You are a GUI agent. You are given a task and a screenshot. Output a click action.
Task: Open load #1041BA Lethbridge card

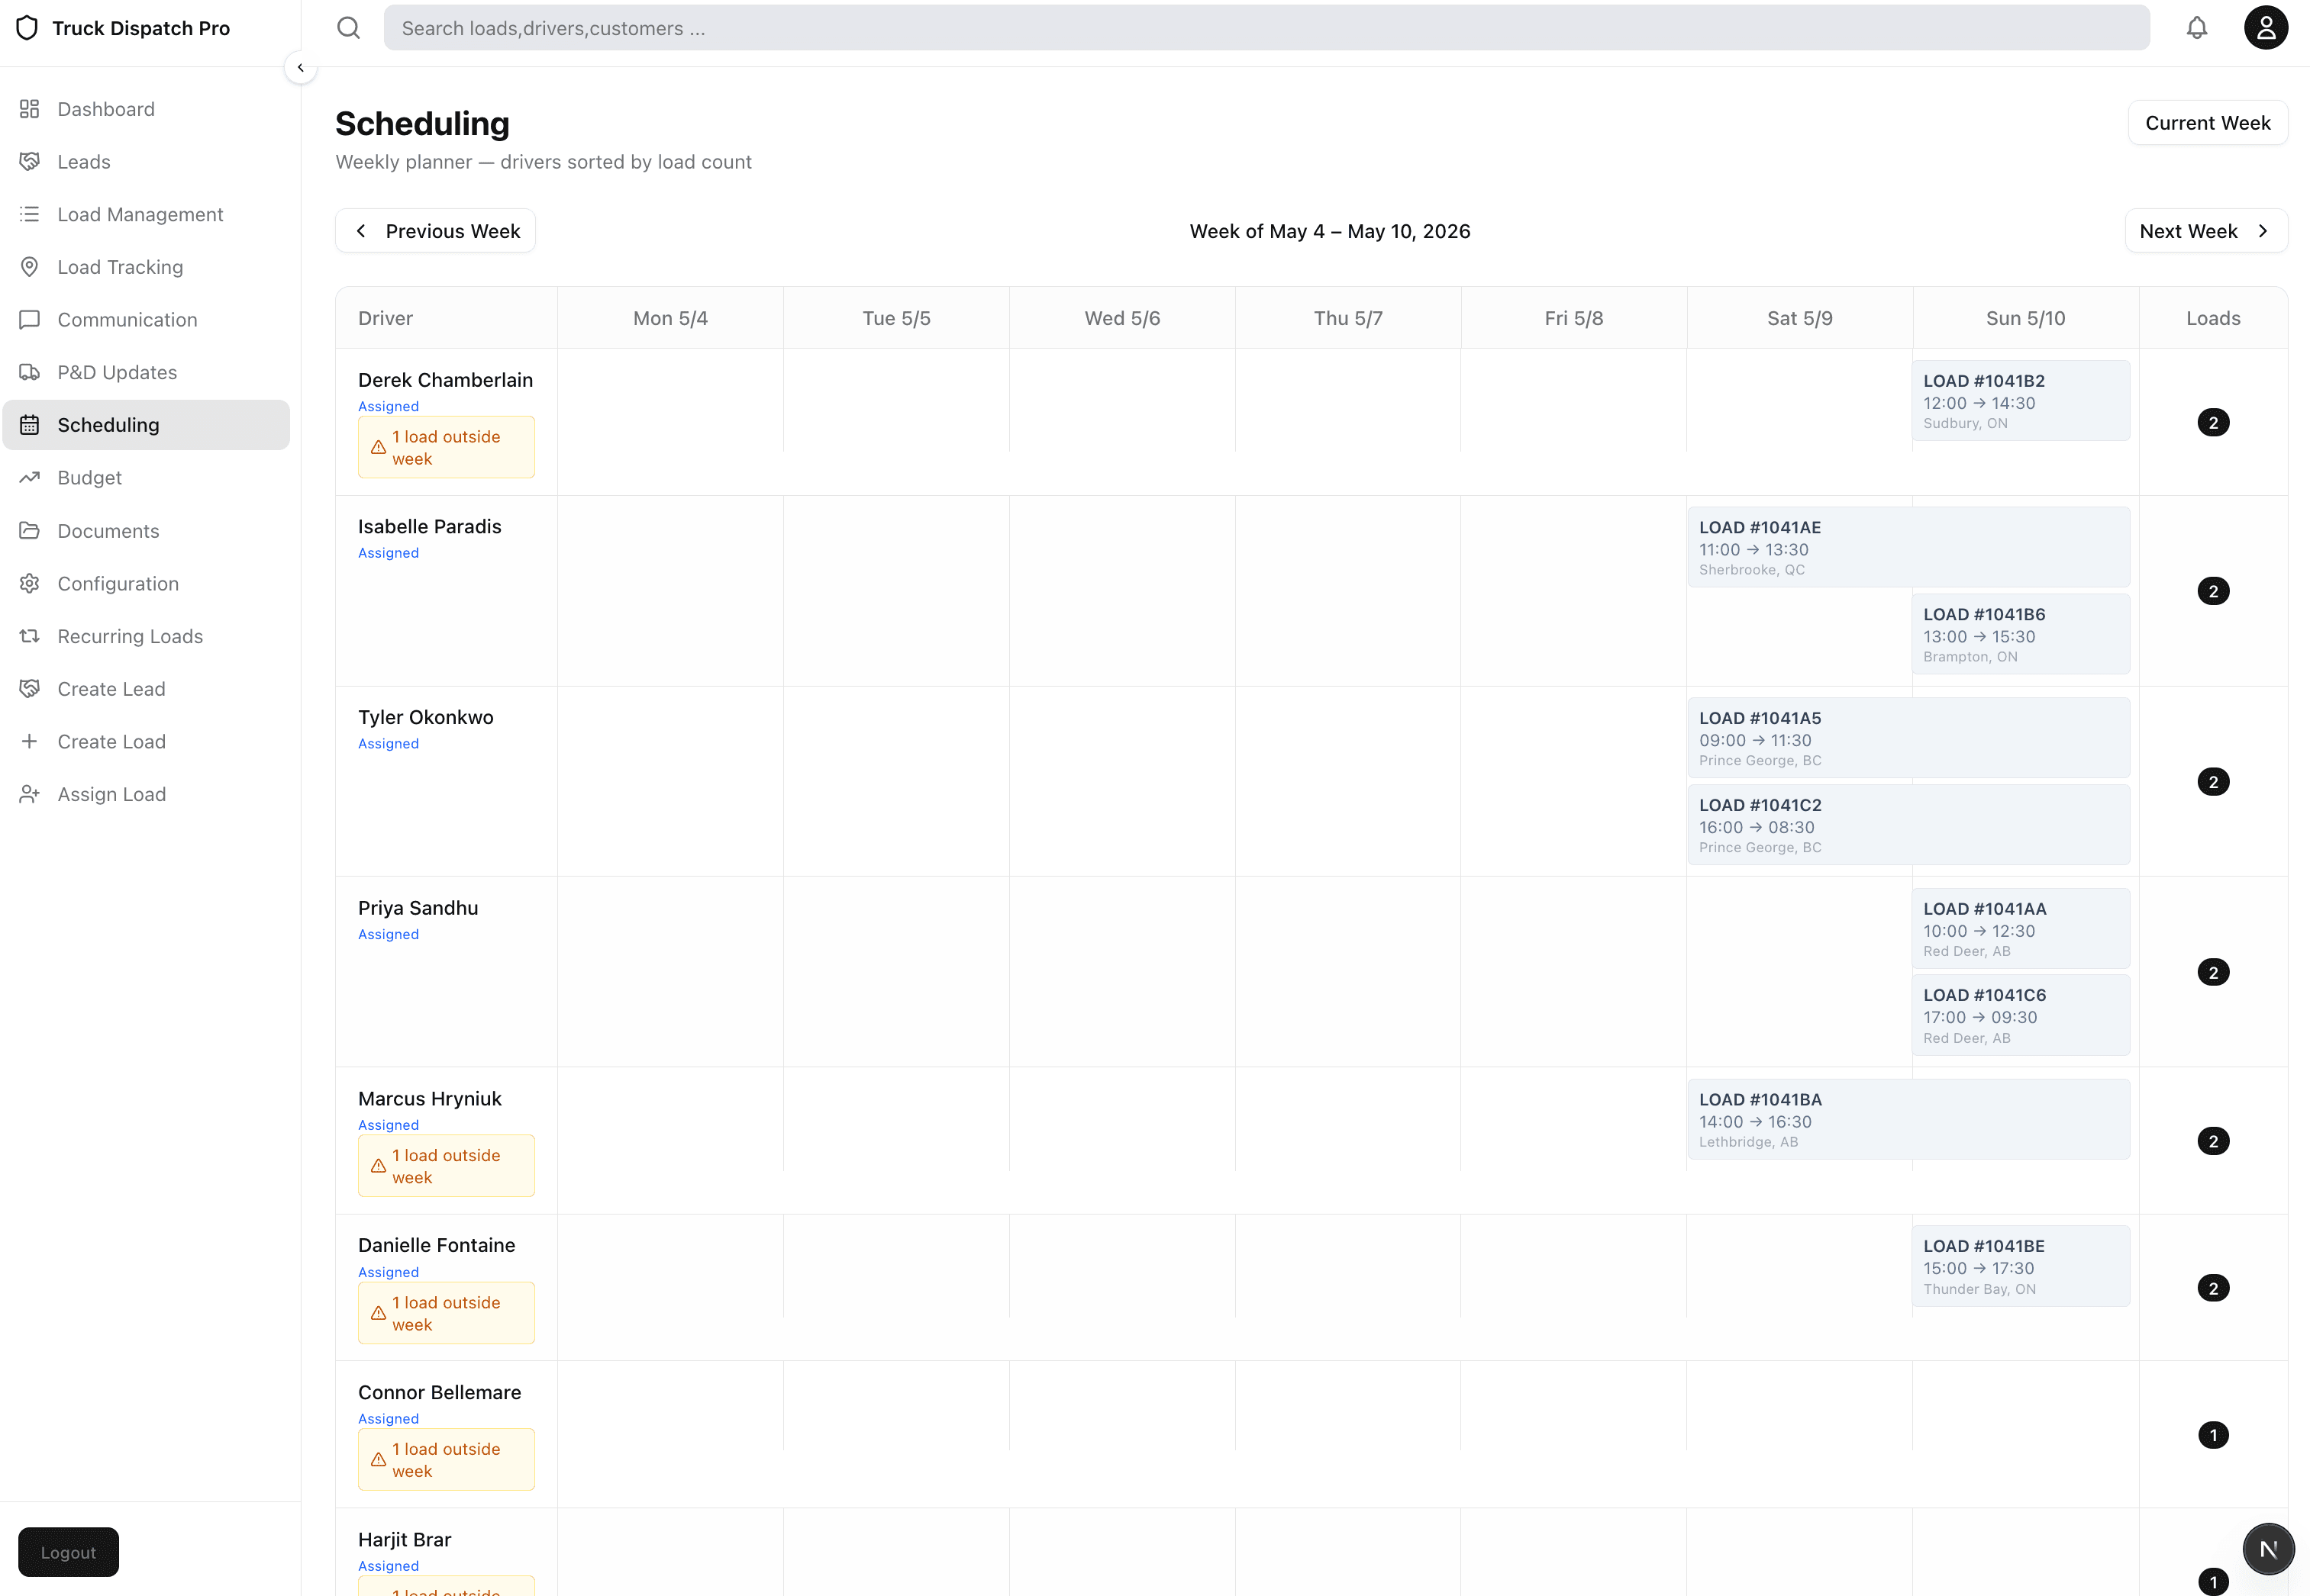[x=1908, y=1119]
